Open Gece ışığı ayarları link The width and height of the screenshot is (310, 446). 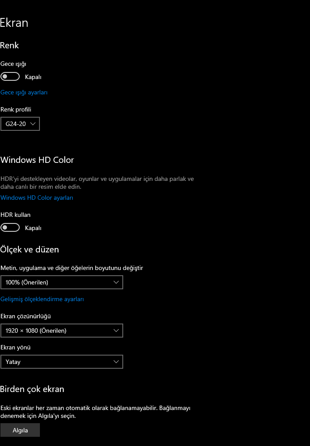[24, 93]
